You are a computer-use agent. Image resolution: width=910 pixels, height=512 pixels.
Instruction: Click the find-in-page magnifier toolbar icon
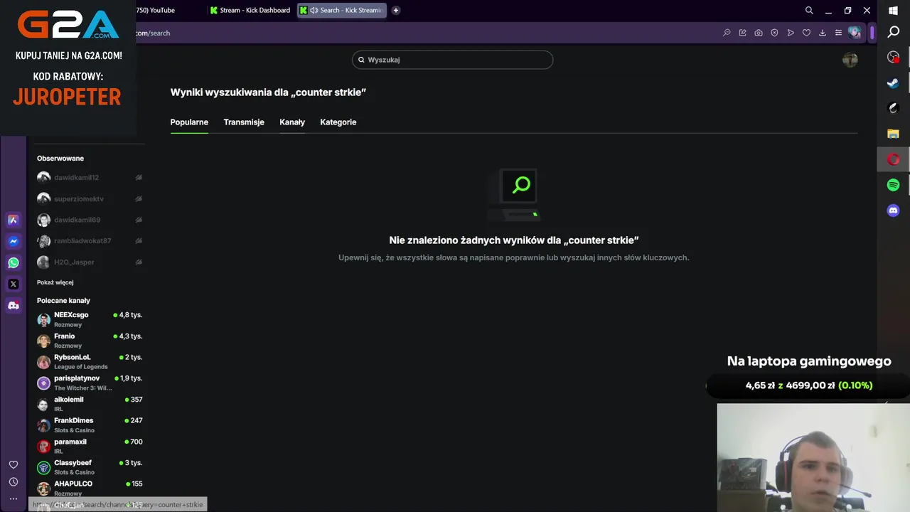[x=727, y=33]
